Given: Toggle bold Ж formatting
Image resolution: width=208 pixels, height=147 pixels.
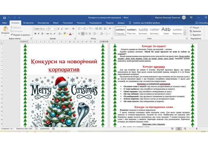Looking at the screenshot, I should click(x=35, y=34).
